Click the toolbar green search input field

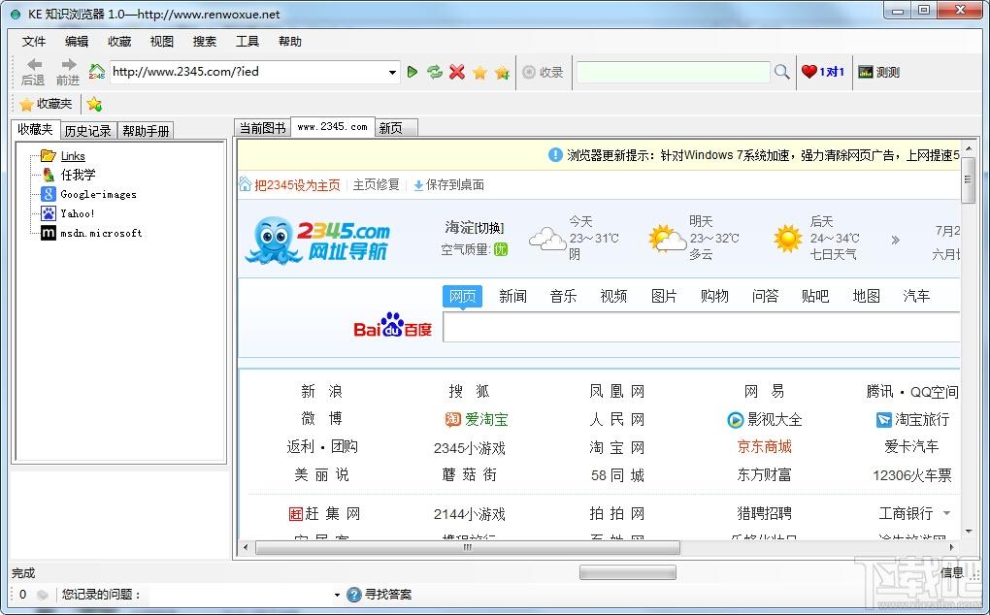pyautogui.click(x=673, y=72)
